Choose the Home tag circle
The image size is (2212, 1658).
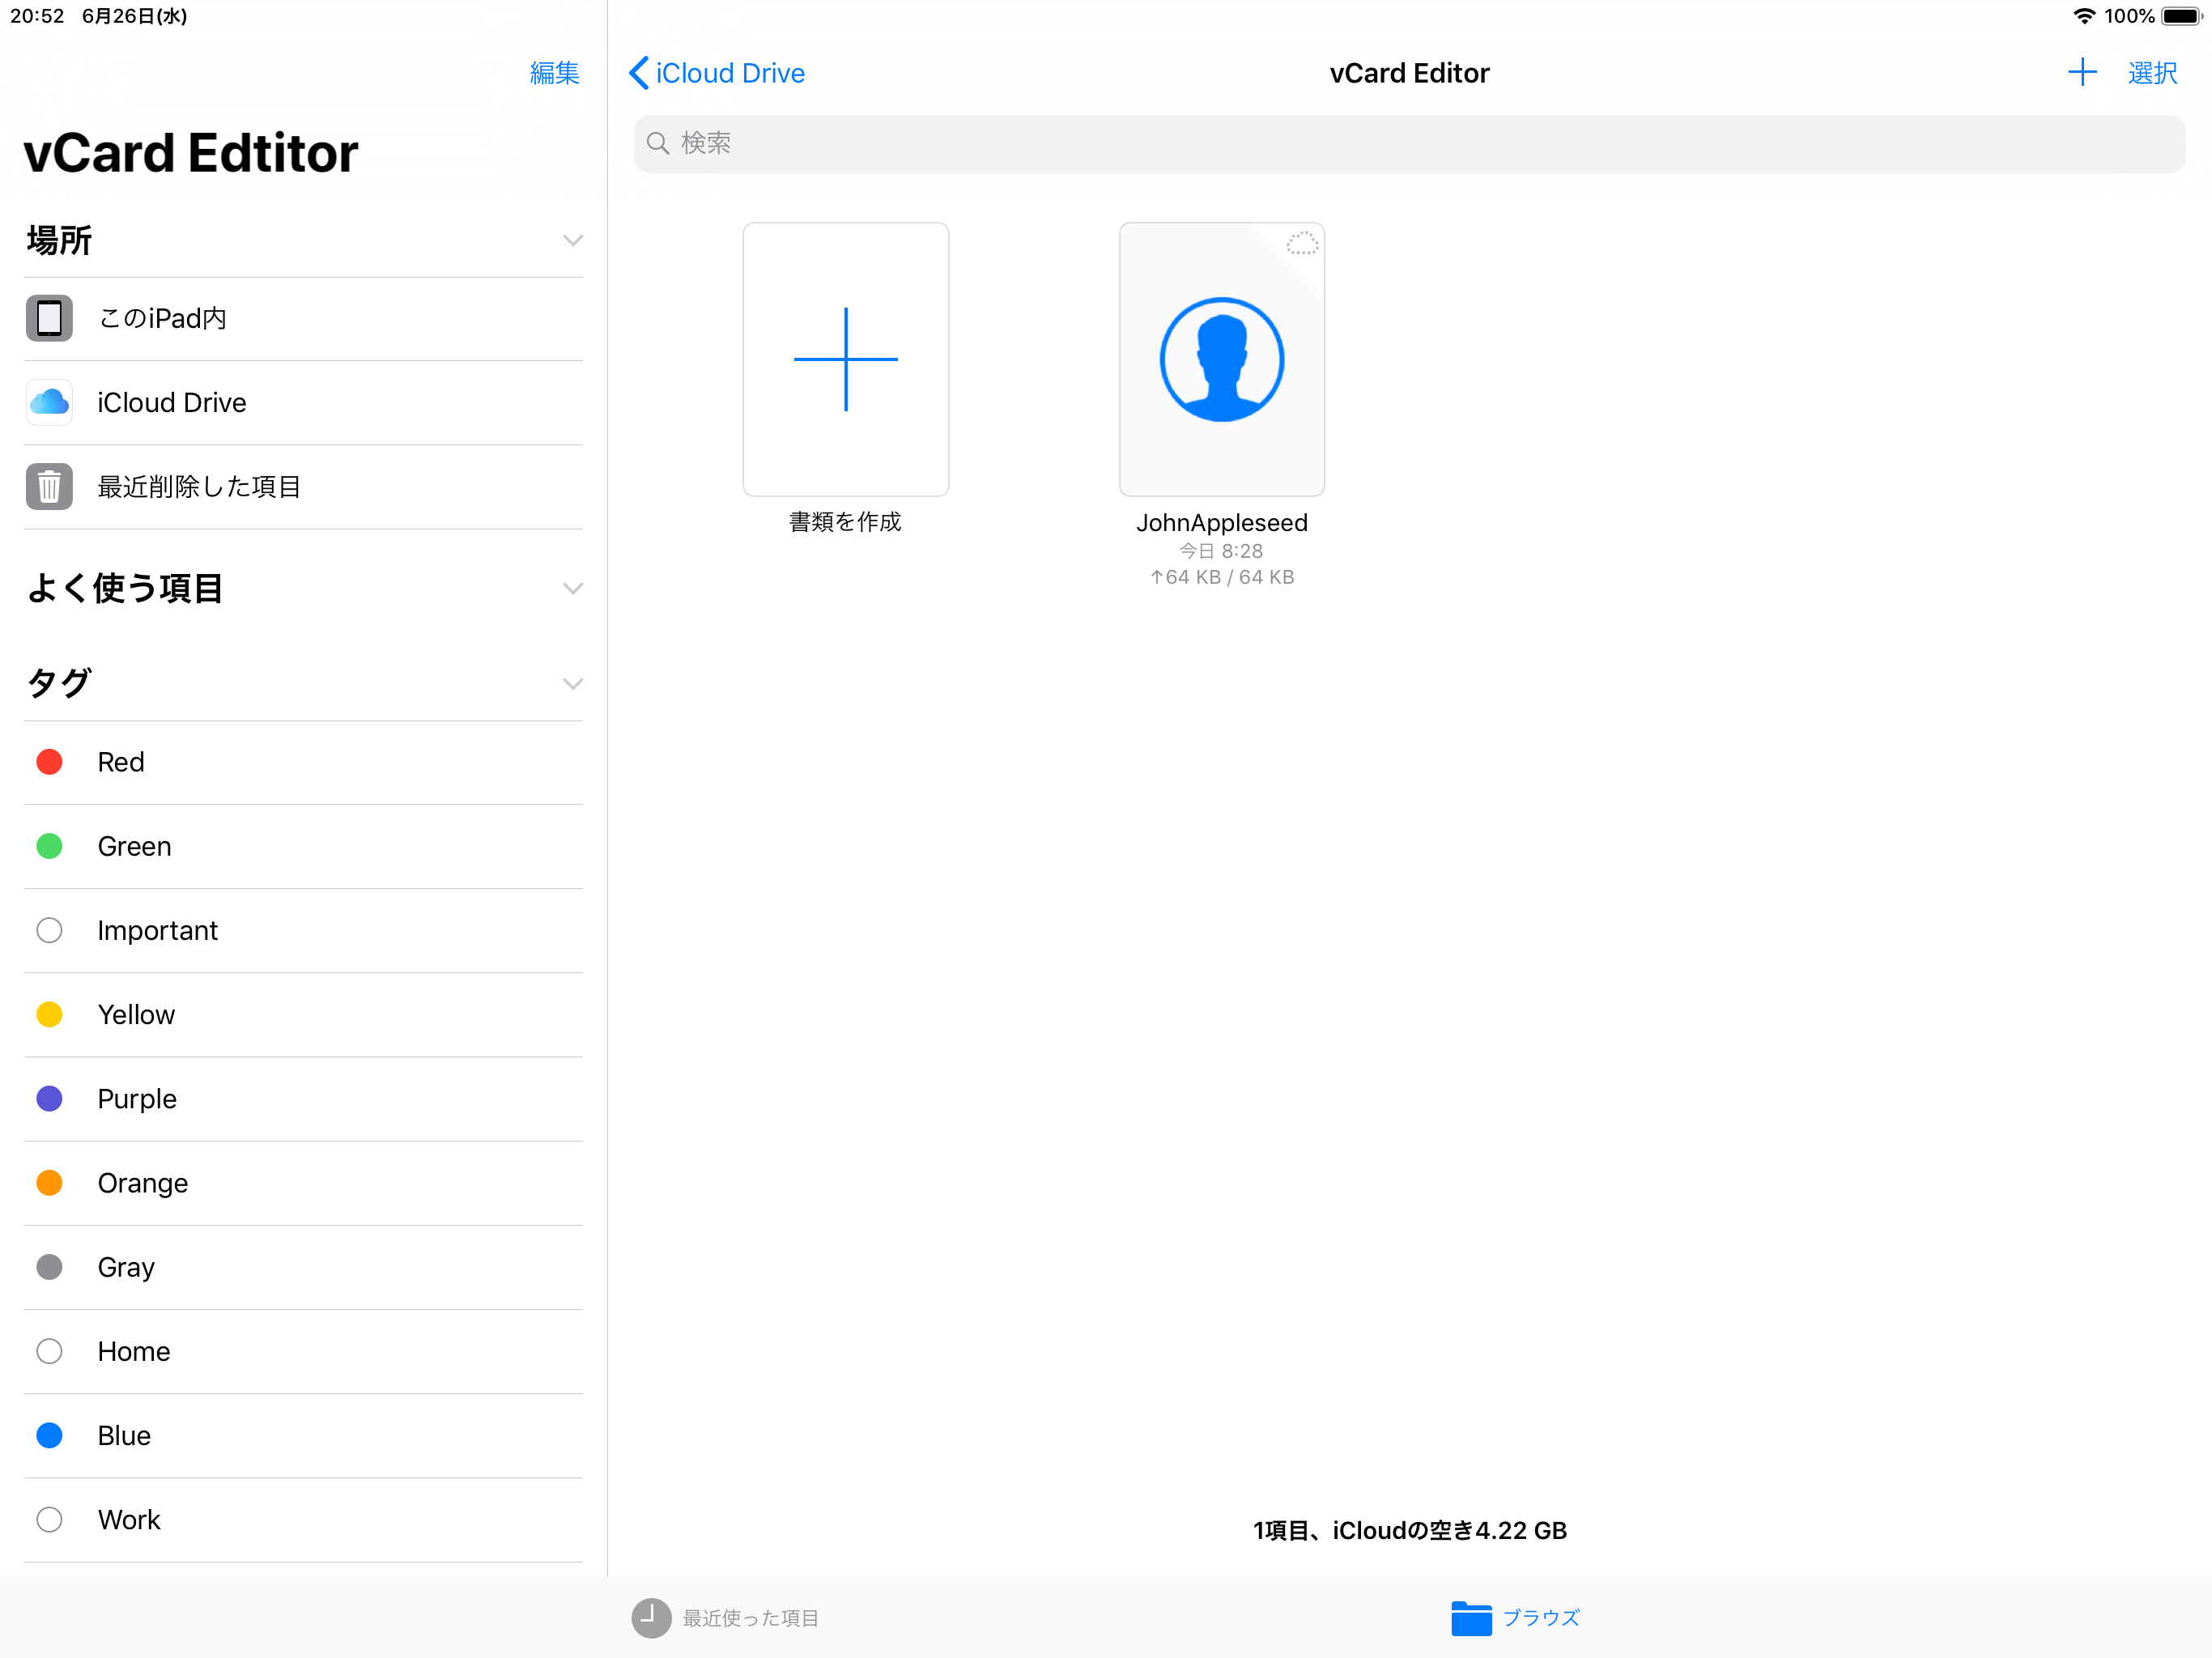(x=49, y=1351)
